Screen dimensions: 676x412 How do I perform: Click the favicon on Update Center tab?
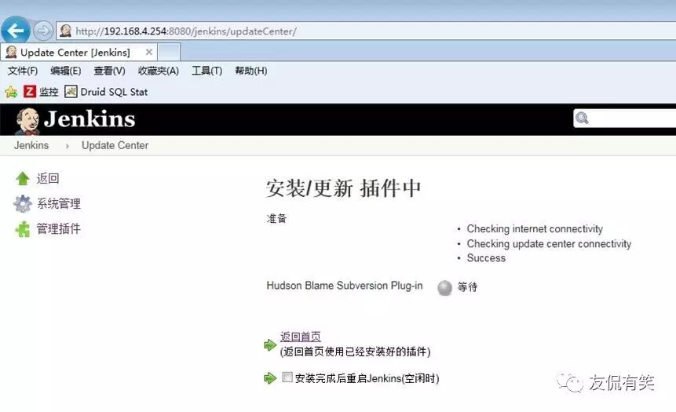click(x=11, y=52)
